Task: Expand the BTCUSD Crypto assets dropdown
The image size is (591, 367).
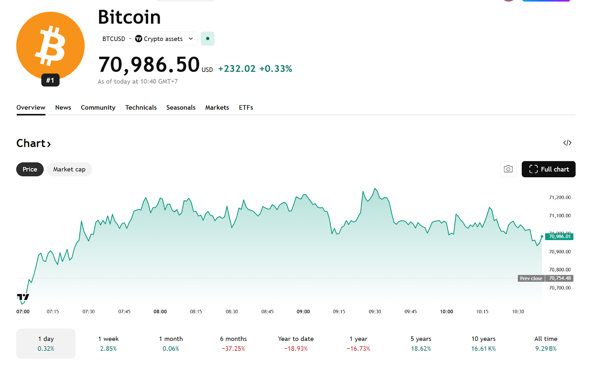Action: pyautogui.click(x=191, y=39)
